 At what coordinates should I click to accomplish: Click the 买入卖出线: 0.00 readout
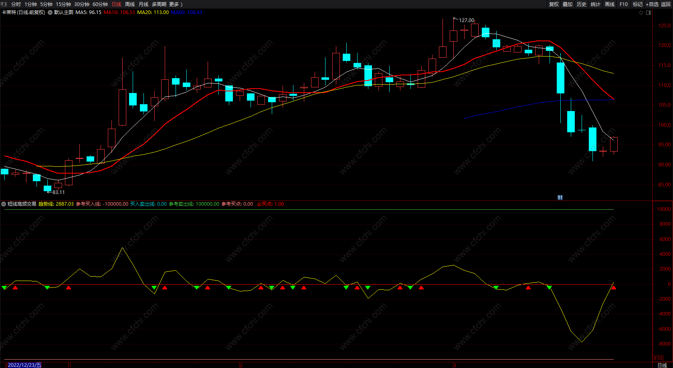[149, 204]
